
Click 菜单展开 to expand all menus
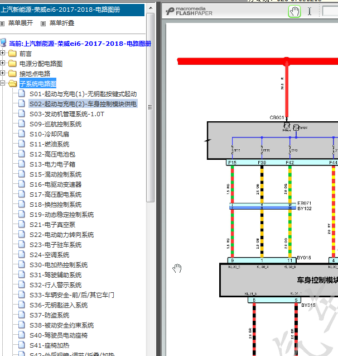pos(21,23)
